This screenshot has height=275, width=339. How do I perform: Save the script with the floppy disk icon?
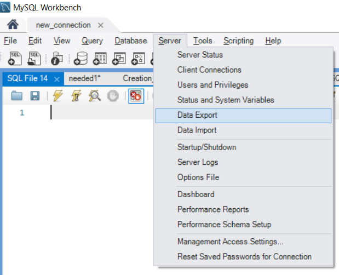(35, 96)
